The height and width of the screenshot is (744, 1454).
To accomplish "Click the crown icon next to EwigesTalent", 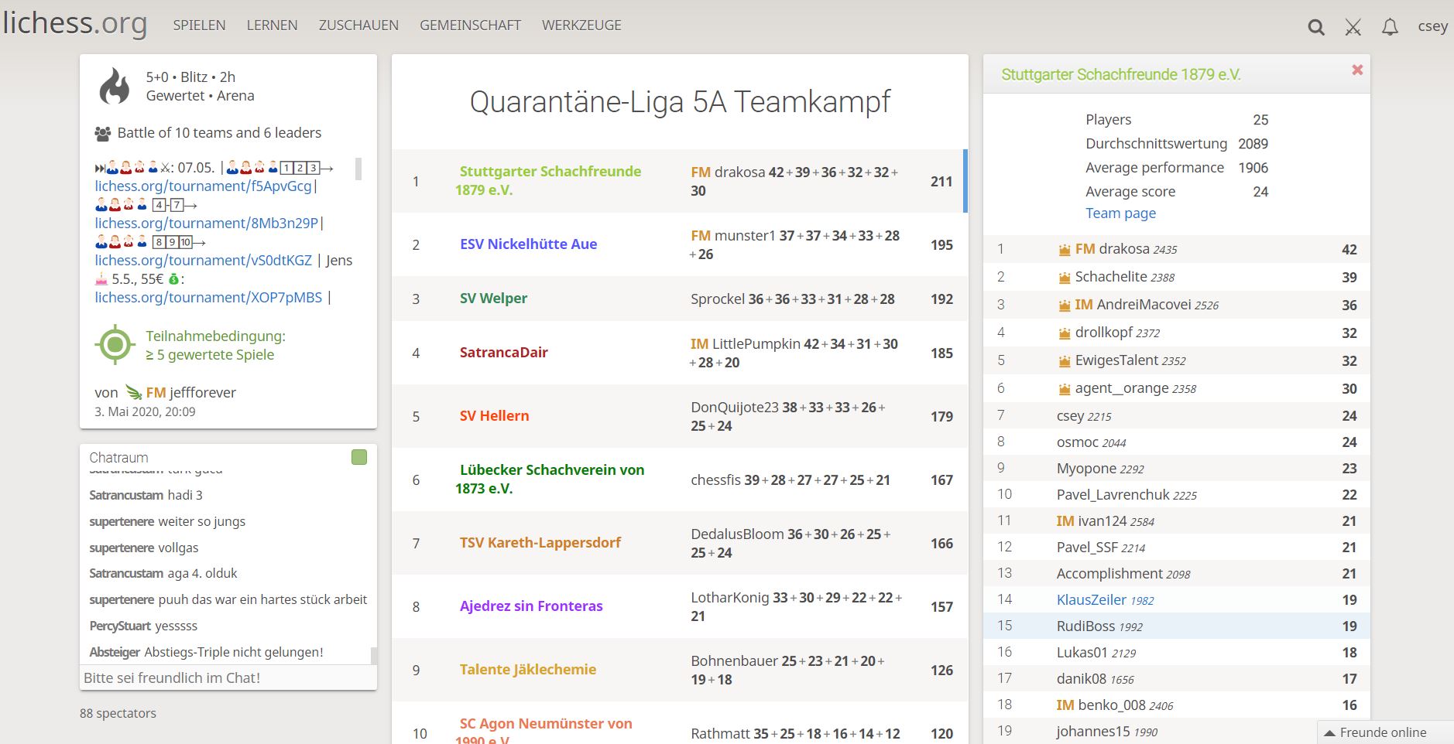I will point(1065,360).
